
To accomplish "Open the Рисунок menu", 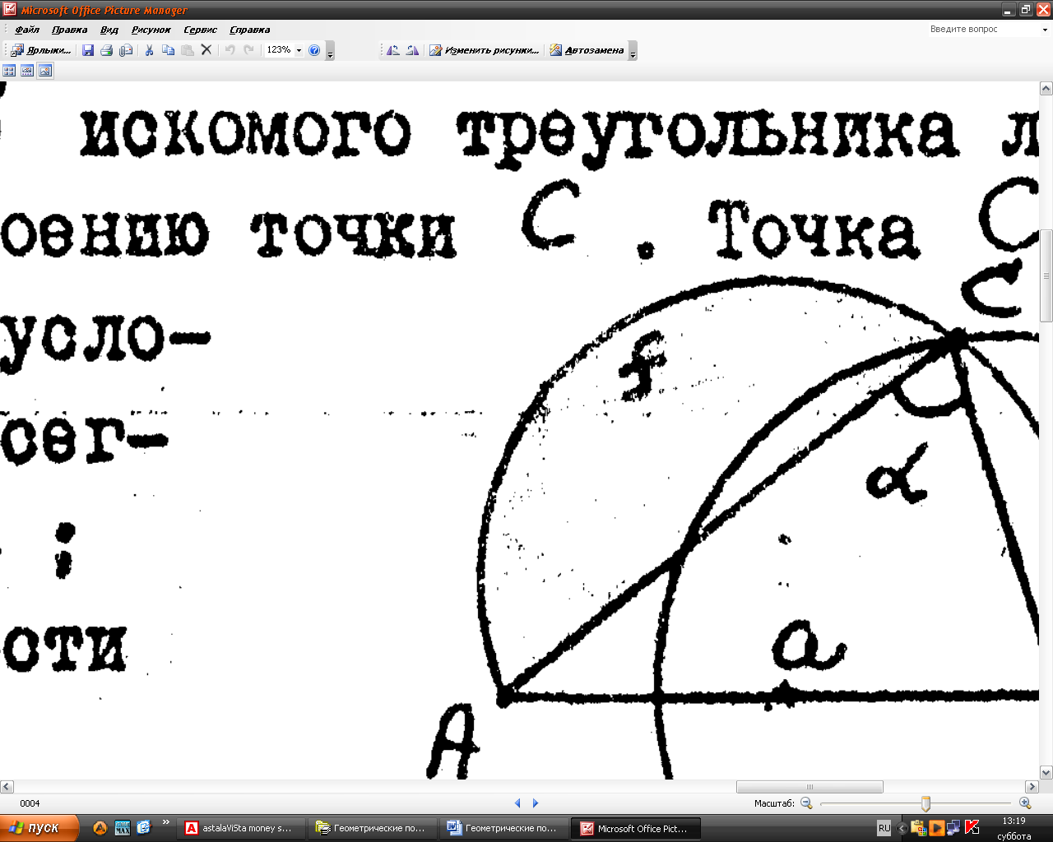I will pyautogui.click(x=151, y=30).
